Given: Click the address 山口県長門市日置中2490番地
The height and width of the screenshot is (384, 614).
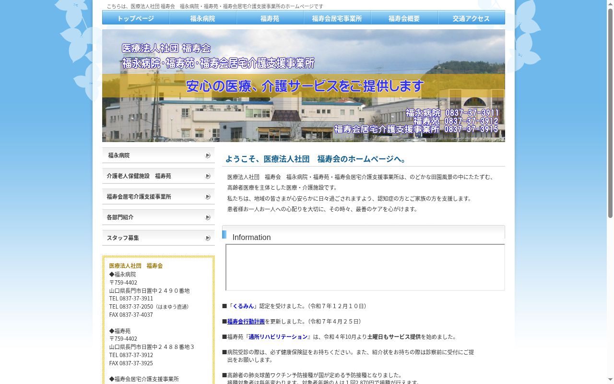Looking at the screenshot, I should pyautogui.click(x=149, y=291).
